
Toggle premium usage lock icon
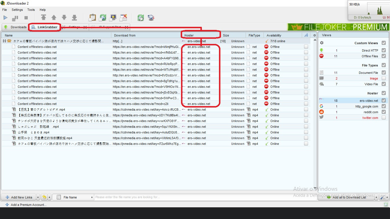113,18
